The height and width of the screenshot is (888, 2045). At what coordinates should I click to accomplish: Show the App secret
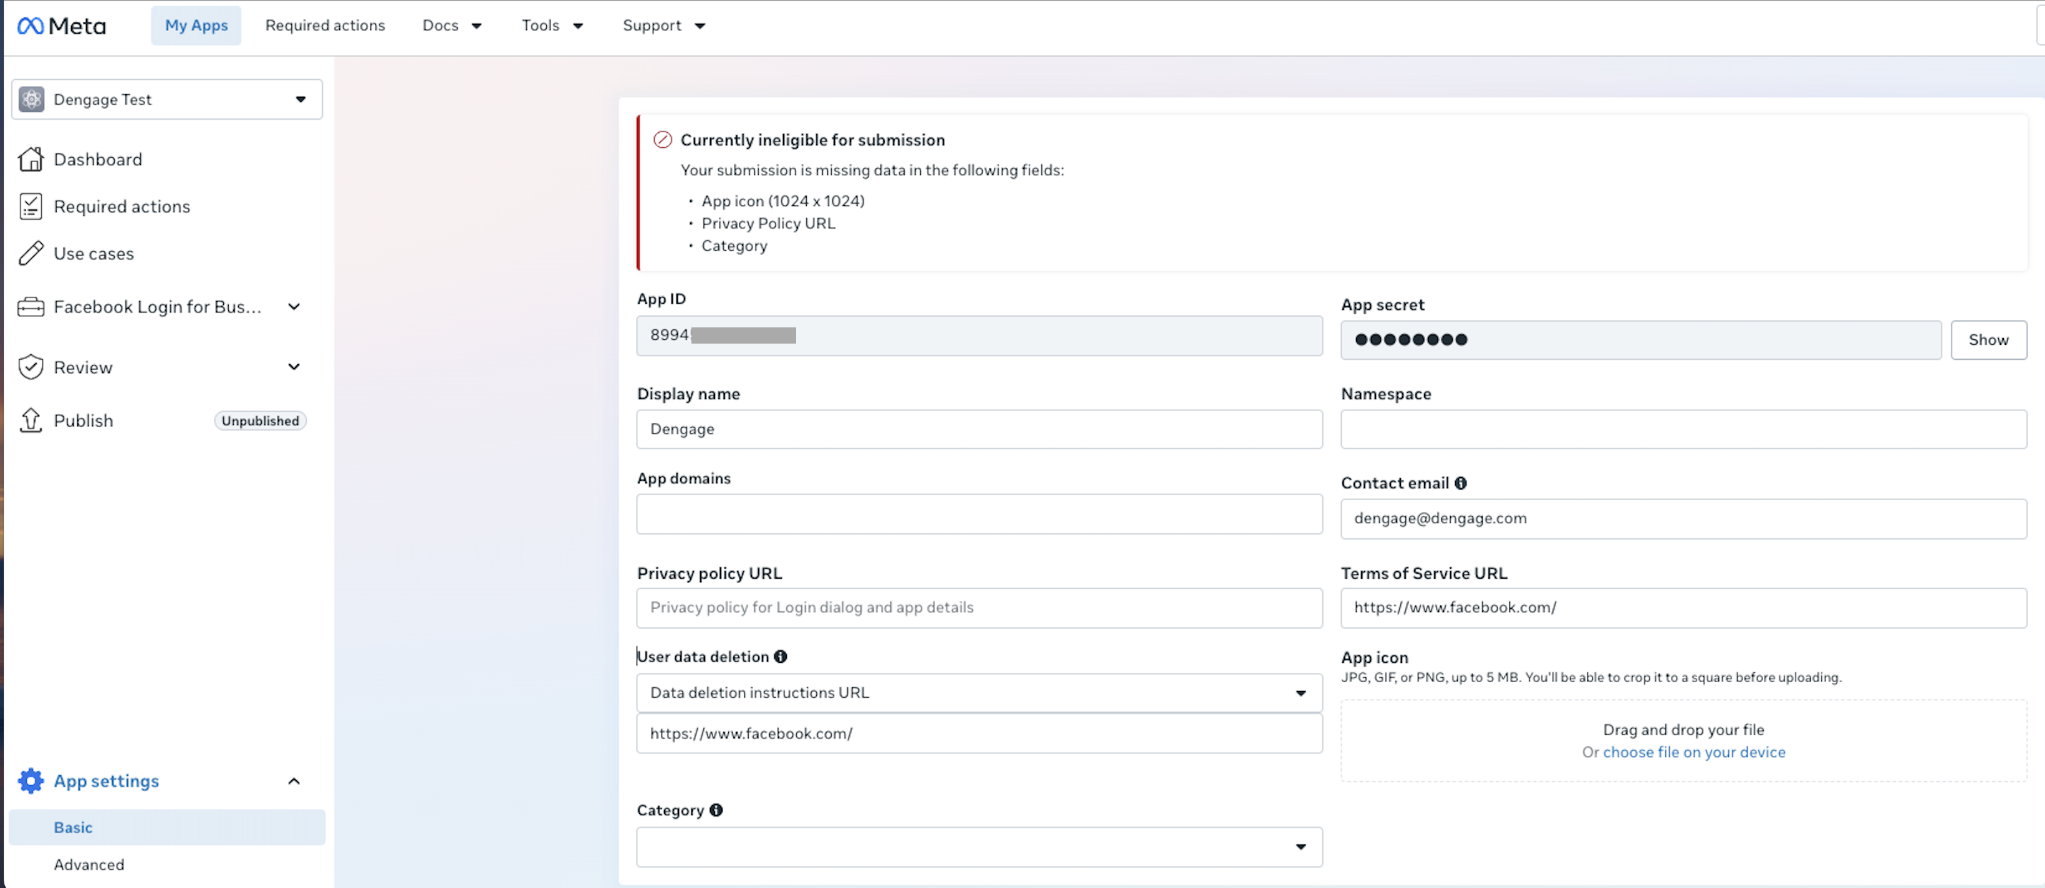[1988, 340]
